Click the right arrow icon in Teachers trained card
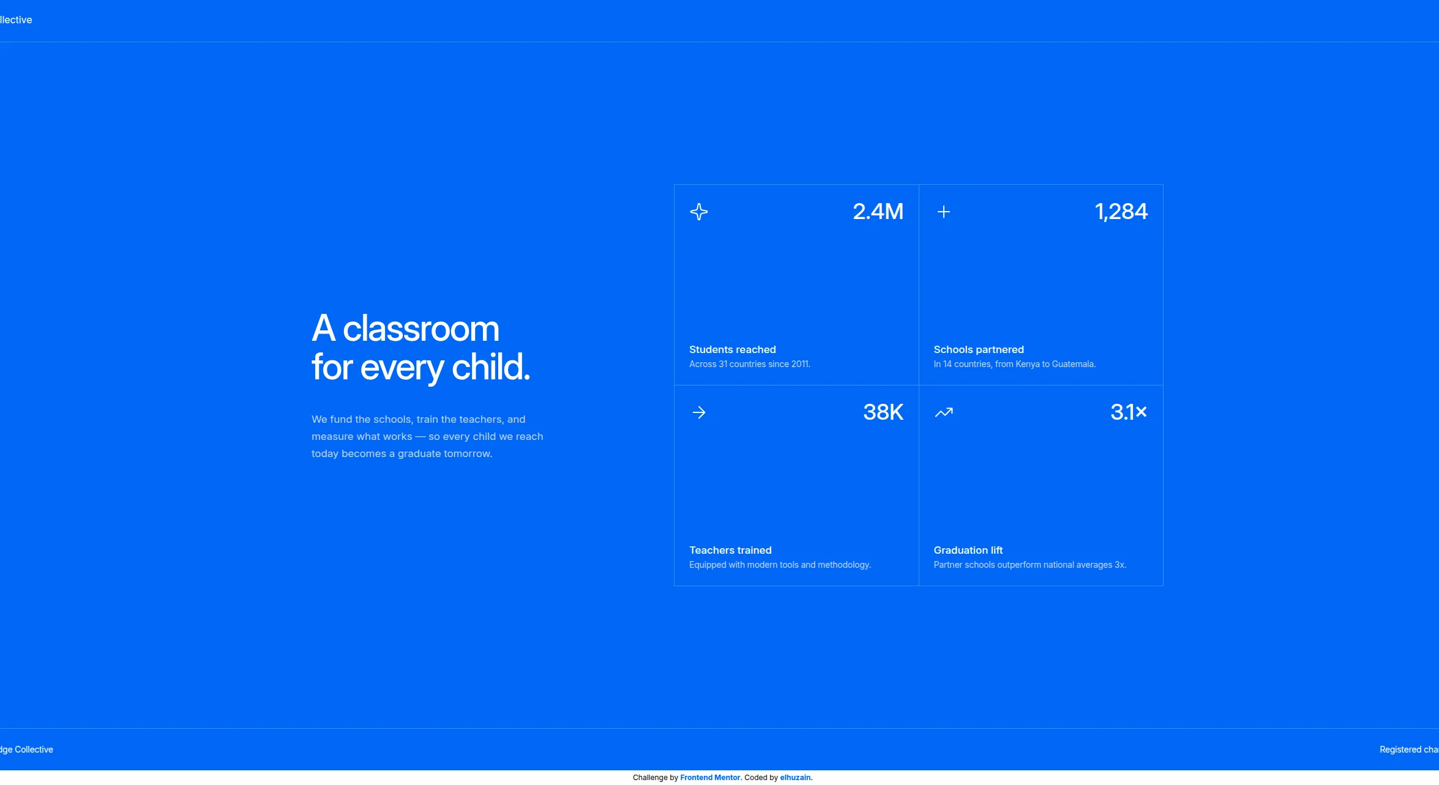Viewport: 1439px width, 785px height. click(698, 412)
